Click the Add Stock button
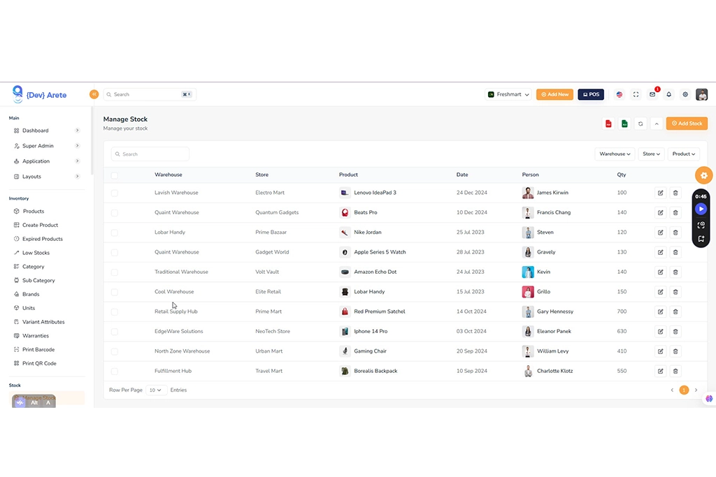Viewport: 716px width, 477px height. tap(687, 124)
